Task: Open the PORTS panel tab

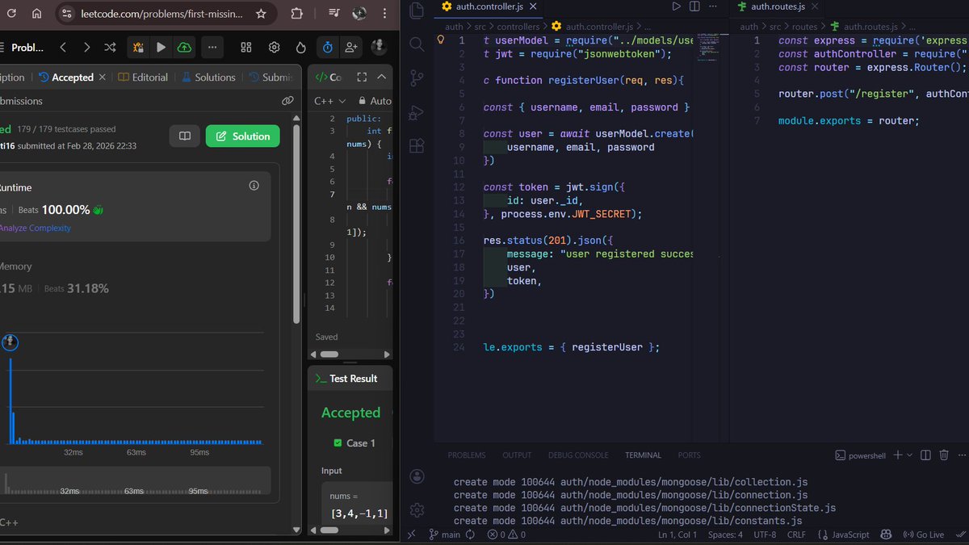Action: pos(690,455)
